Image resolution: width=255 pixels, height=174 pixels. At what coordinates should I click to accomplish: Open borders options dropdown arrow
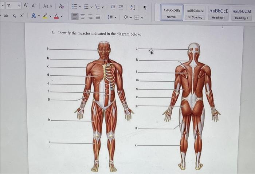pyautogui.click(x=142, y=18)
